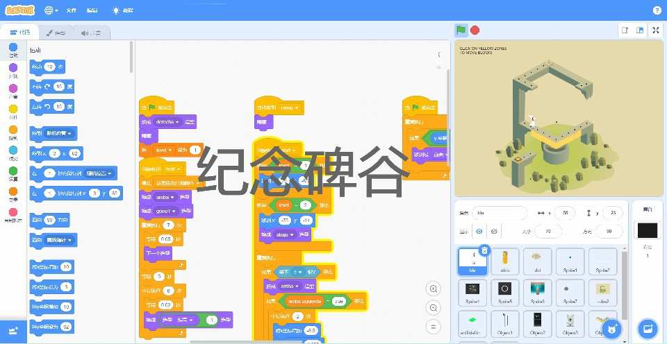This screenshot has width=667, height=344.
Task: Select the green Operators block category
Action: (x=13, y=173)
